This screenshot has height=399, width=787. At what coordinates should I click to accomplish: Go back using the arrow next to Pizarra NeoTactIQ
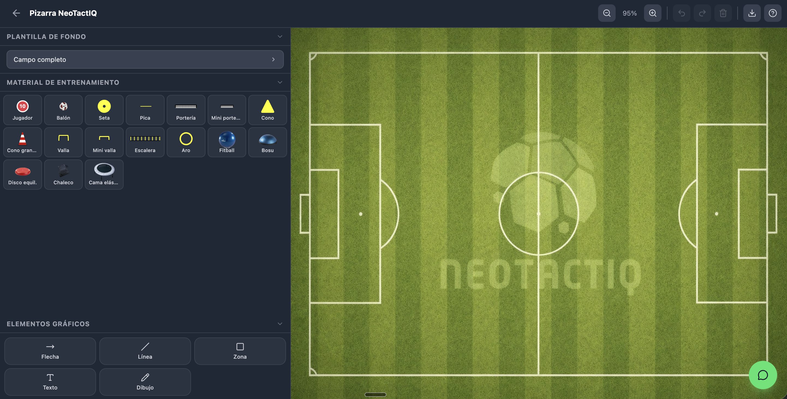(x=16, y=13)
